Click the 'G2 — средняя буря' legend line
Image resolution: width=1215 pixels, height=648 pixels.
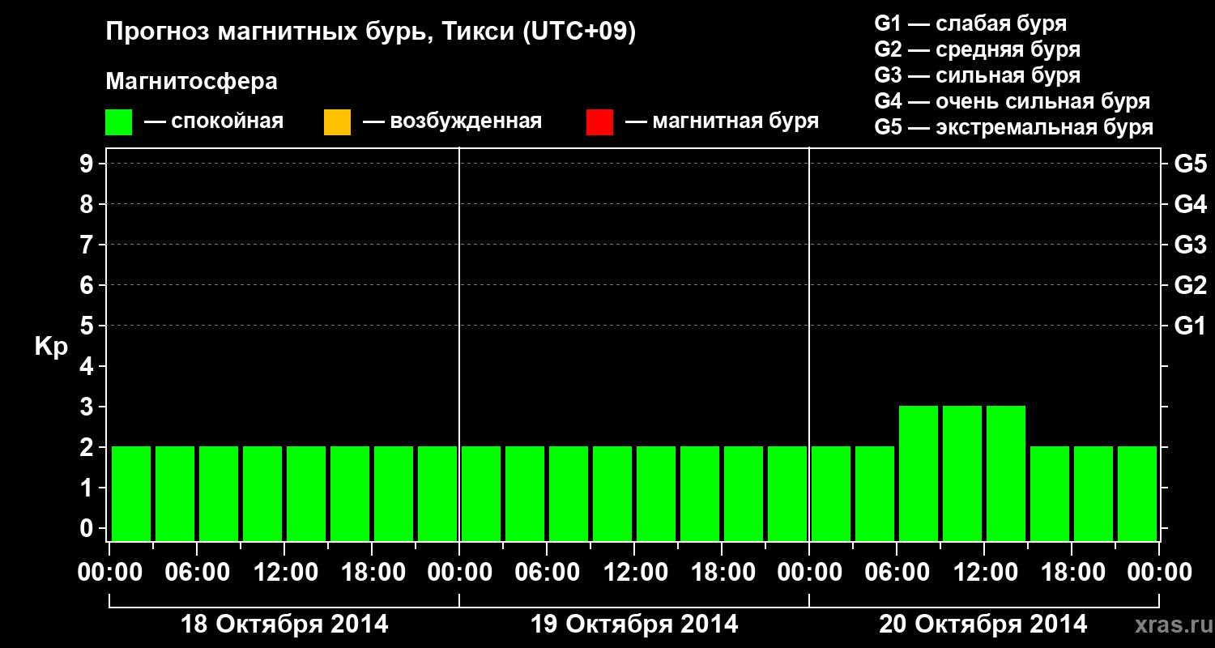coord(978,49)
